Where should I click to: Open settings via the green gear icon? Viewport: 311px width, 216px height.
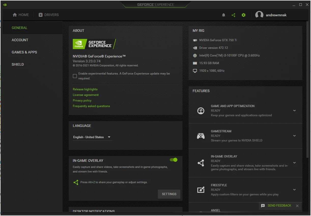244,15
